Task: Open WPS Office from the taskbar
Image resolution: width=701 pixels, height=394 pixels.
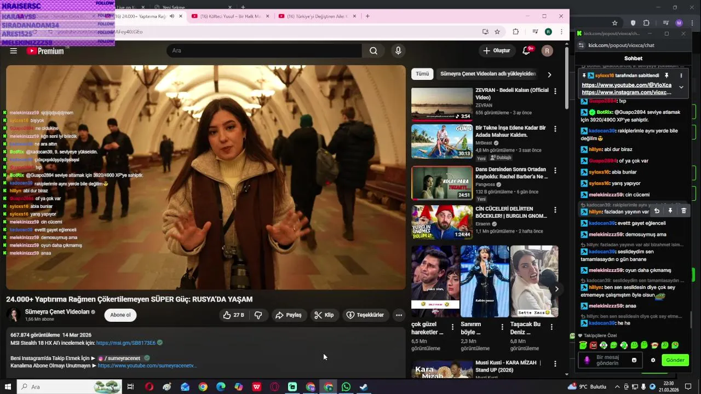Action: [x=256, y=387]
